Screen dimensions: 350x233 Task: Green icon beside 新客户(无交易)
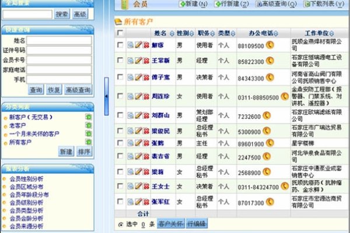(89, 117)
